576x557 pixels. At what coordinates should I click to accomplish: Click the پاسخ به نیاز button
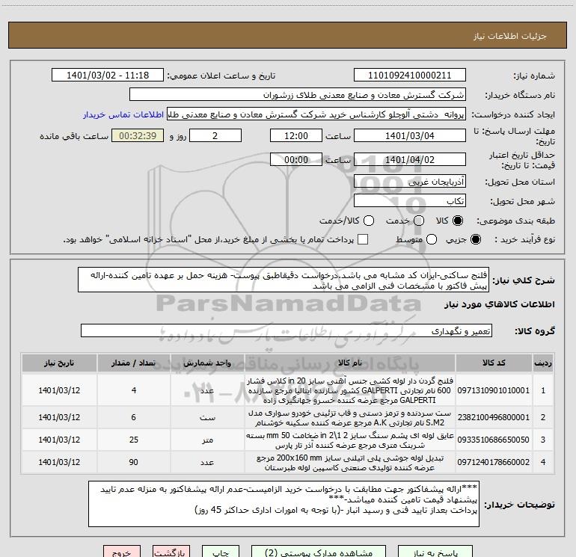435,553
